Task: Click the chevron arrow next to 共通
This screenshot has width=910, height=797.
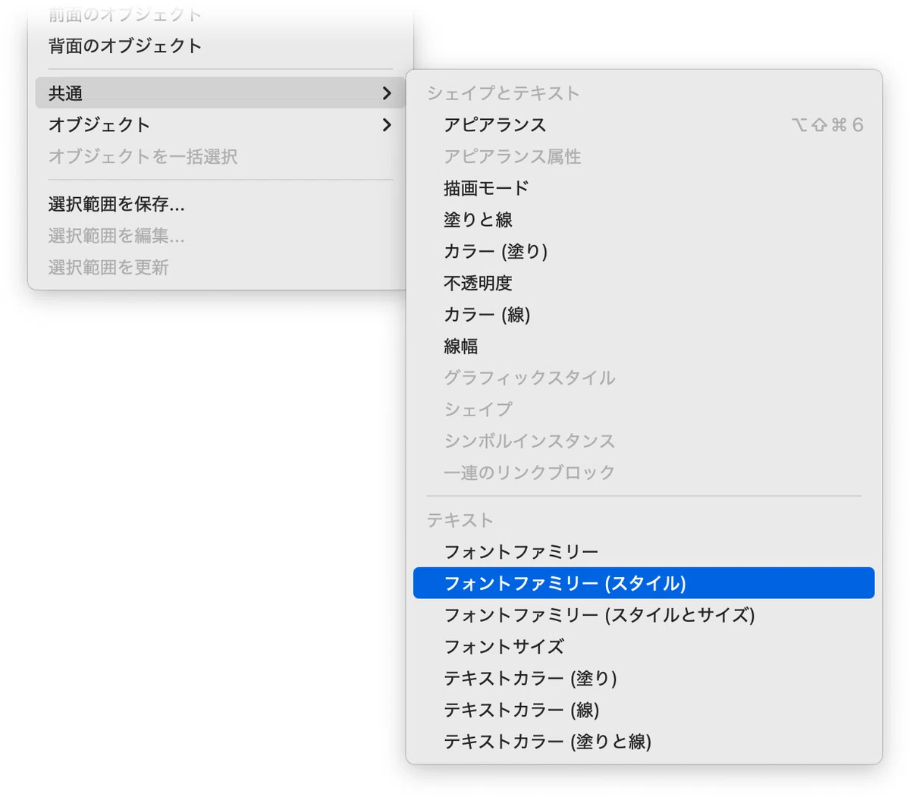Action: click(x=387, y=93)
